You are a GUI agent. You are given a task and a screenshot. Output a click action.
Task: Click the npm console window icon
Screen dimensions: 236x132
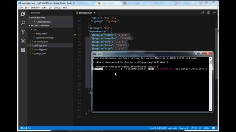(x=94, y=54)
